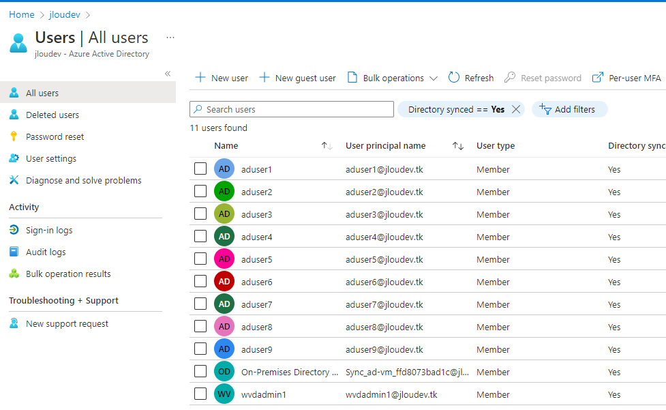Image resolution: width=666 pixels, height=410 pixels.
Task: Click aduser8 avatar icon
Action: coord(224,326)
